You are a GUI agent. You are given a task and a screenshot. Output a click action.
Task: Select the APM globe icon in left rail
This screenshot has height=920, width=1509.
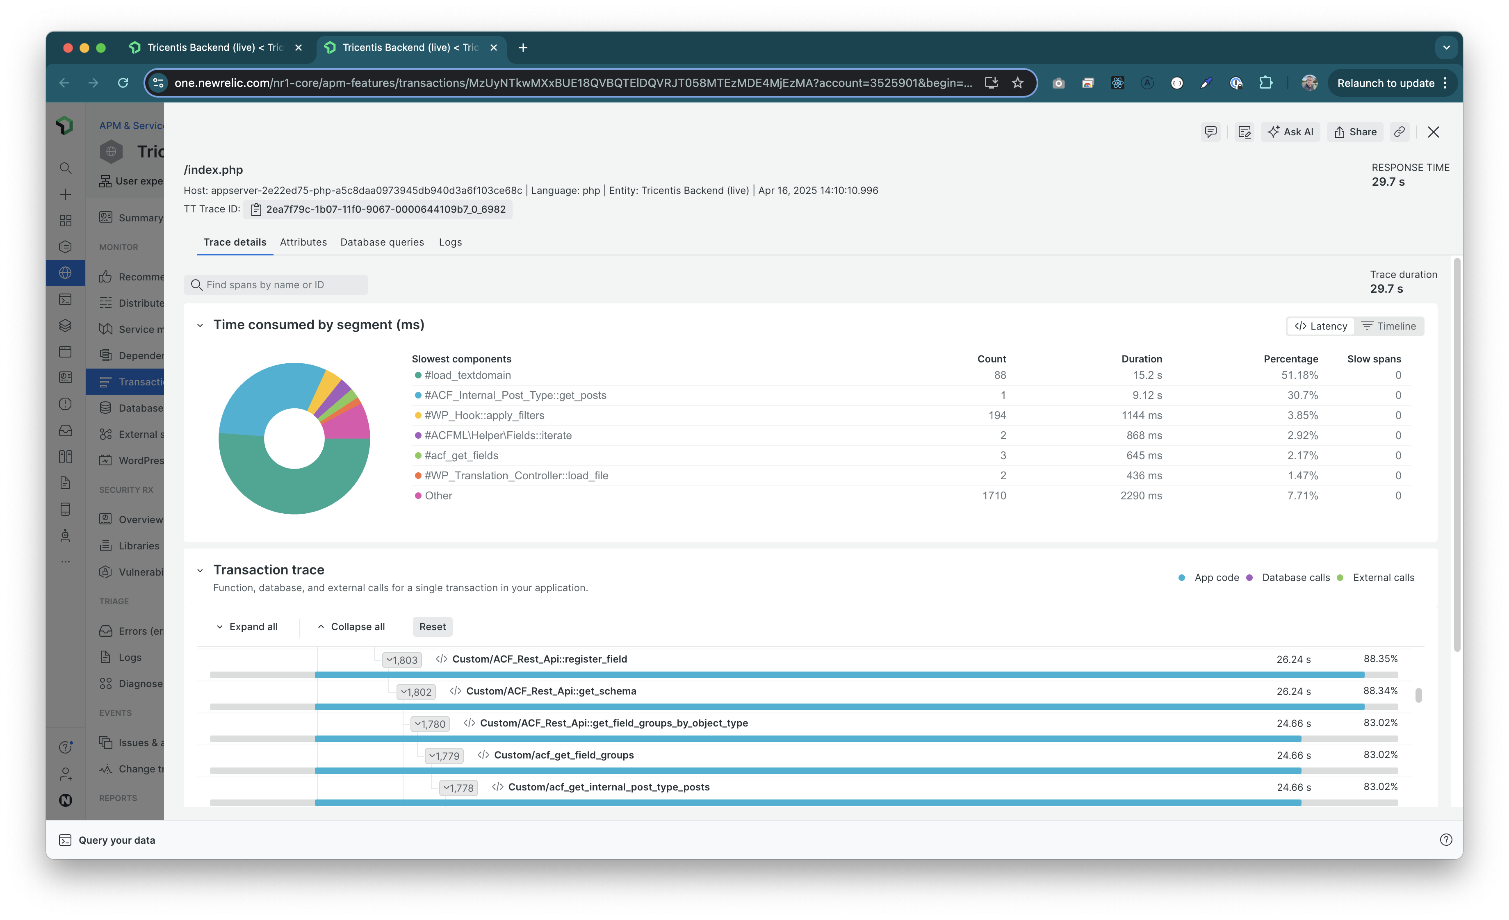[66, 273]
